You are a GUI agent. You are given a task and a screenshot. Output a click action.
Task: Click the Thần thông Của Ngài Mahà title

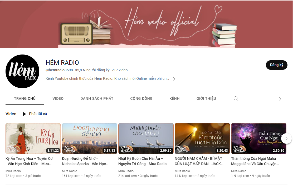pyautogui.click(x=255, y=161)
